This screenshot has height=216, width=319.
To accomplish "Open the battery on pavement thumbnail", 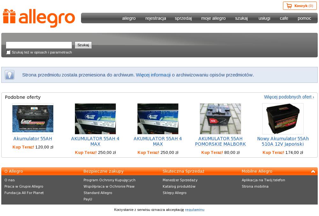I will coord(220,119).
